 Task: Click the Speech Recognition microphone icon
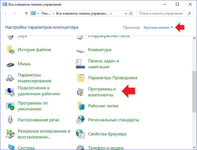10,120
